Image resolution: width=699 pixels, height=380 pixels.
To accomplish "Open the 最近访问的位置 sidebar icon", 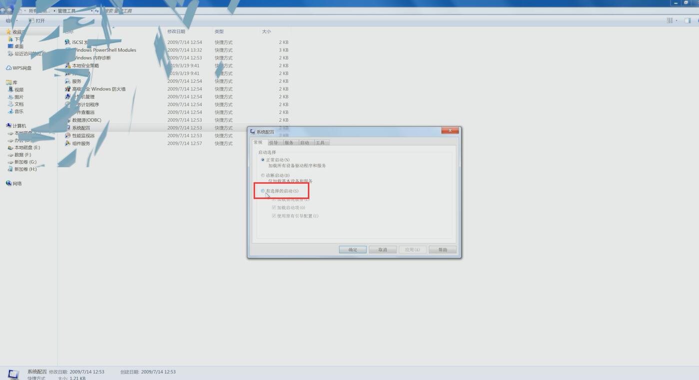I will [10, 54].
